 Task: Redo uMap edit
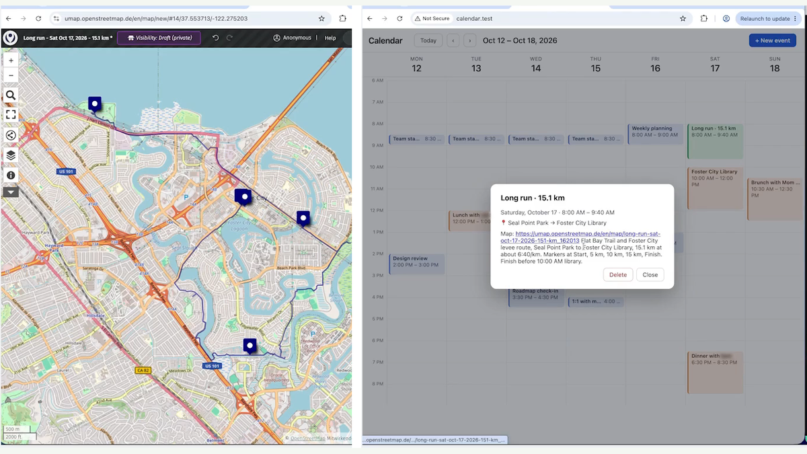[229, 38]
